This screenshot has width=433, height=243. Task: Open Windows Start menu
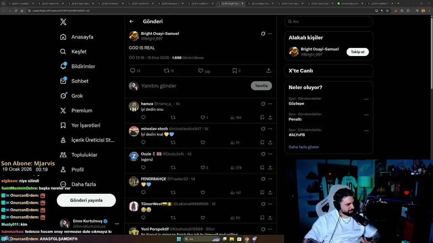coord(179,239)
